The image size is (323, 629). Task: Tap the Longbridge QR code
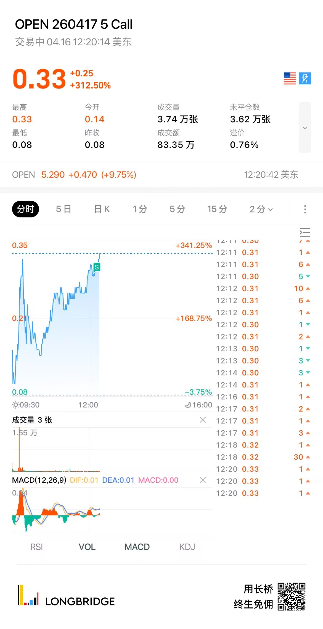(291, 596)
